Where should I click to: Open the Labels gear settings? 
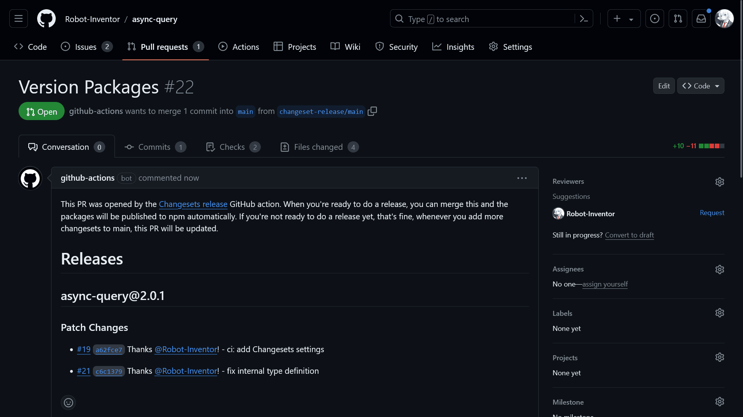click(x=720, y=313)
